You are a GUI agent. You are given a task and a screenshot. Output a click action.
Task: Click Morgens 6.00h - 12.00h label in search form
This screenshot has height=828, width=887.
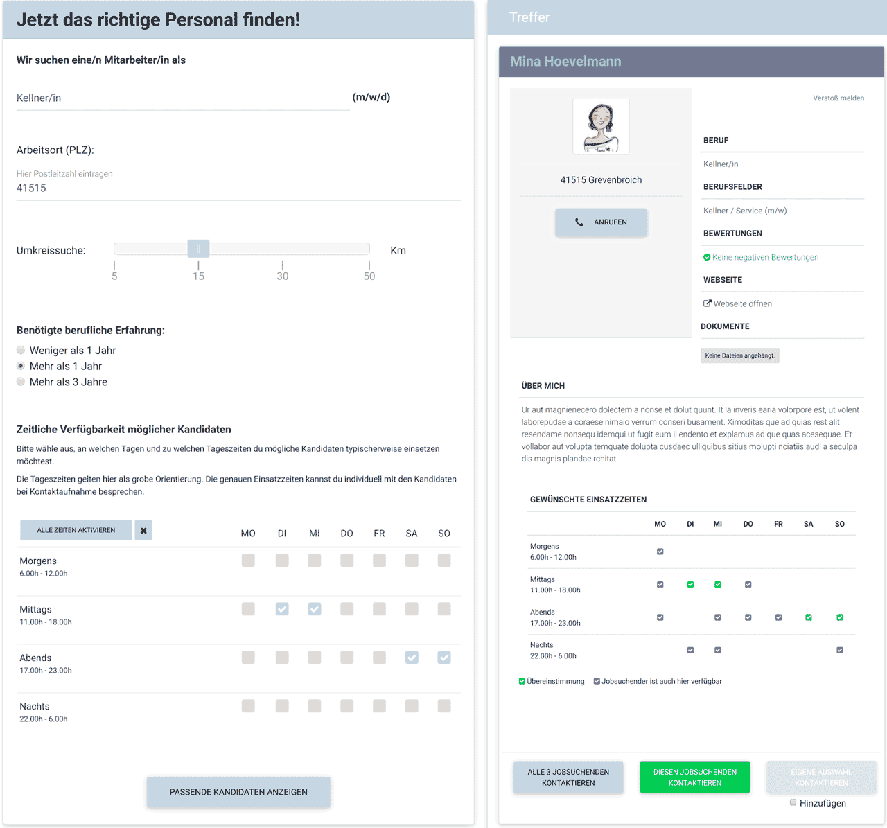(44, 567)
